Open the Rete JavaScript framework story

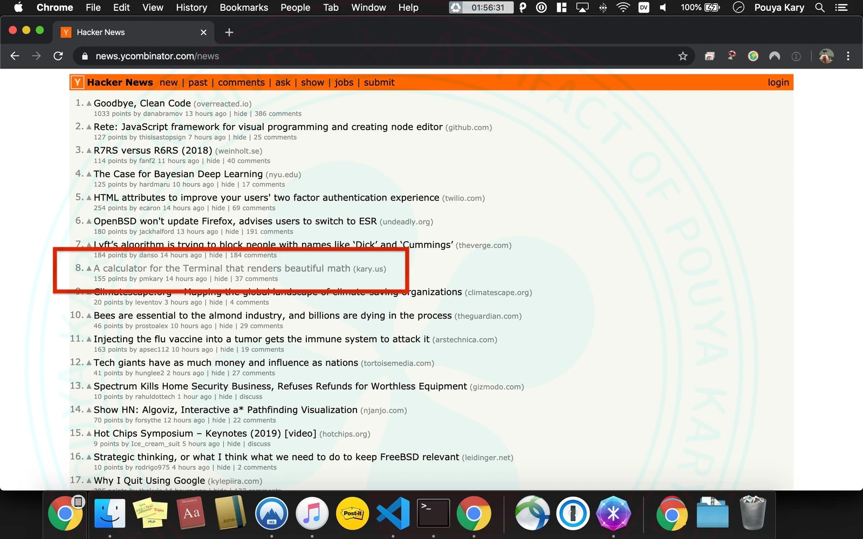pos(268,127)
